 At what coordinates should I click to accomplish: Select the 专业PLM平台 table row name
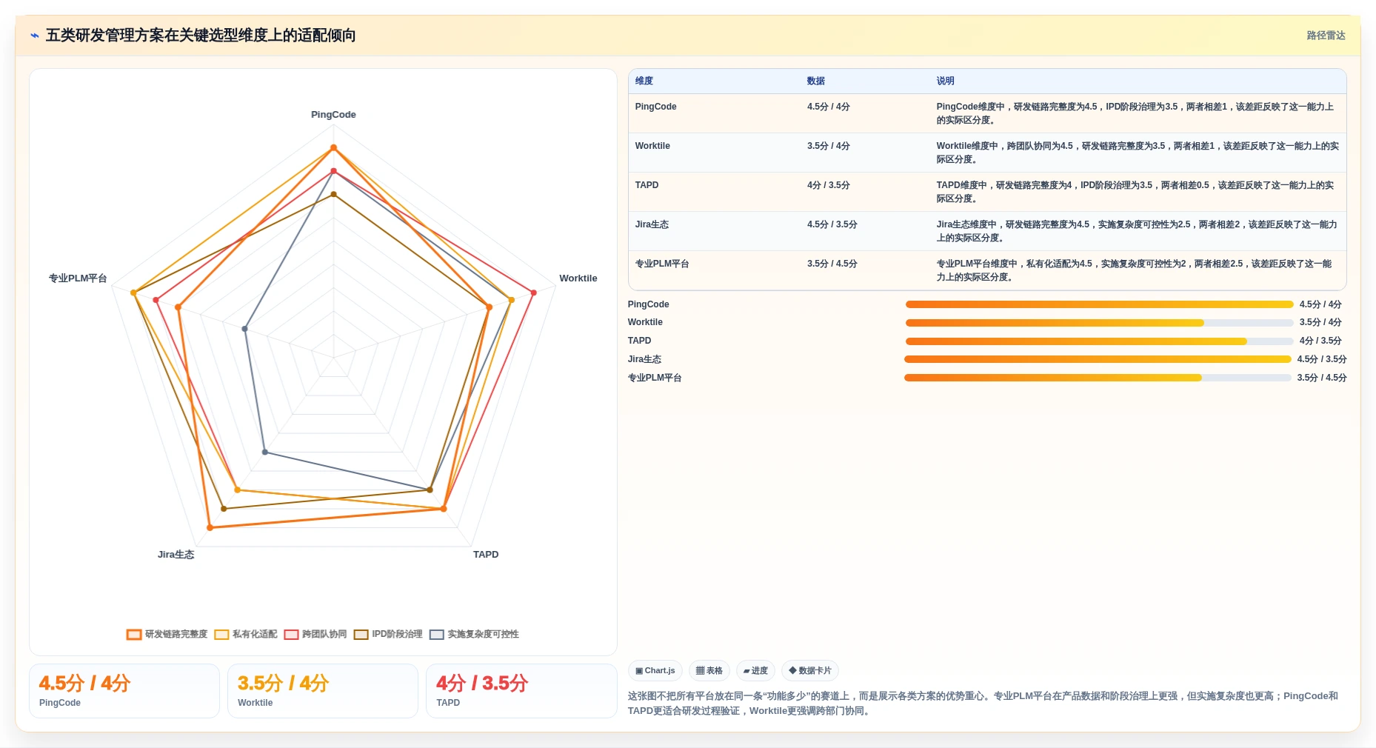[662, 264]
